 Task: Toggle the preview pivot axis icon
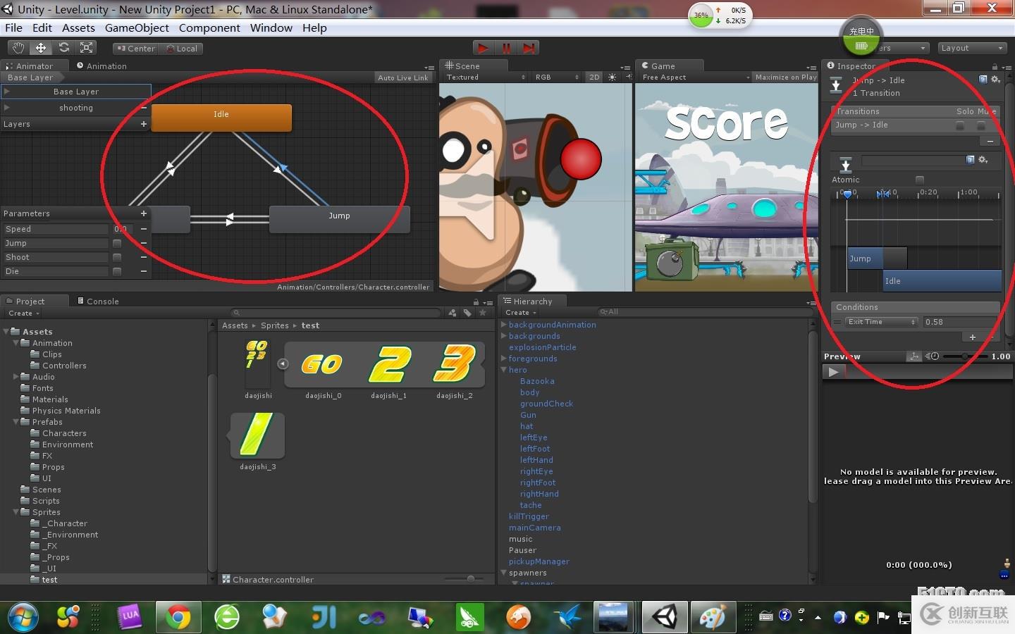tap(914, 356)
